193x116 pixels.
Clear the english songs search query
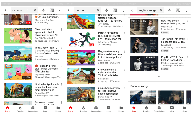pos(161,10)
